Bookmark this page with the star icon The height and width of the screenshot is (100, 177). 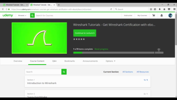coord(151,9)
